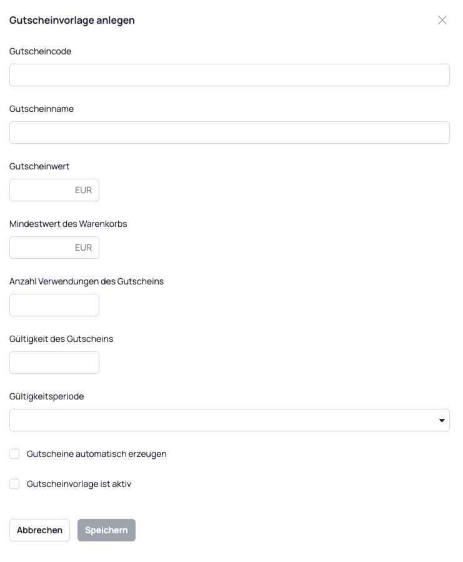
Task: Click the Anzahl Verwendungen input box
Action: tap(54, 304)
